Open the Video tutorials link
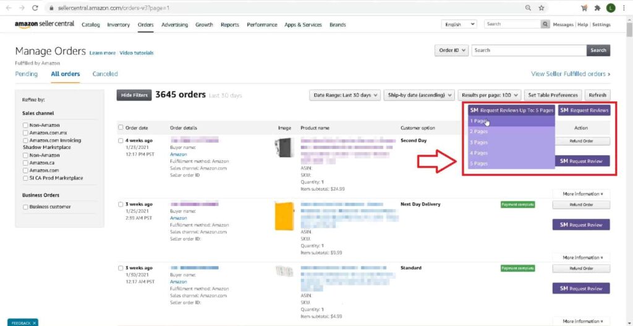The height and width of the screenshot is (326, 633). pyautogui.click(x=137, y=53)
